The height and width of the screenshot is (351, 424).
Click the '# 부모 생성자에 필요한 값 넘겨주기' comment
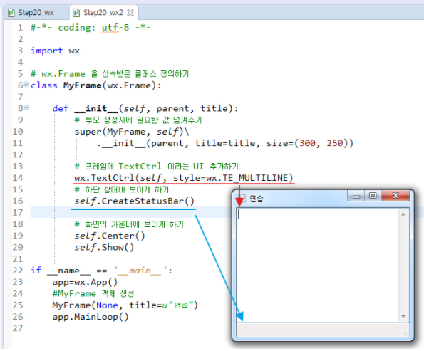pos(138,120)
